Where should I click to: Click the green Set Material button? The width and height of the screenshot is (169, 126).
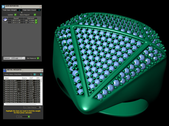tap(38, 58)
